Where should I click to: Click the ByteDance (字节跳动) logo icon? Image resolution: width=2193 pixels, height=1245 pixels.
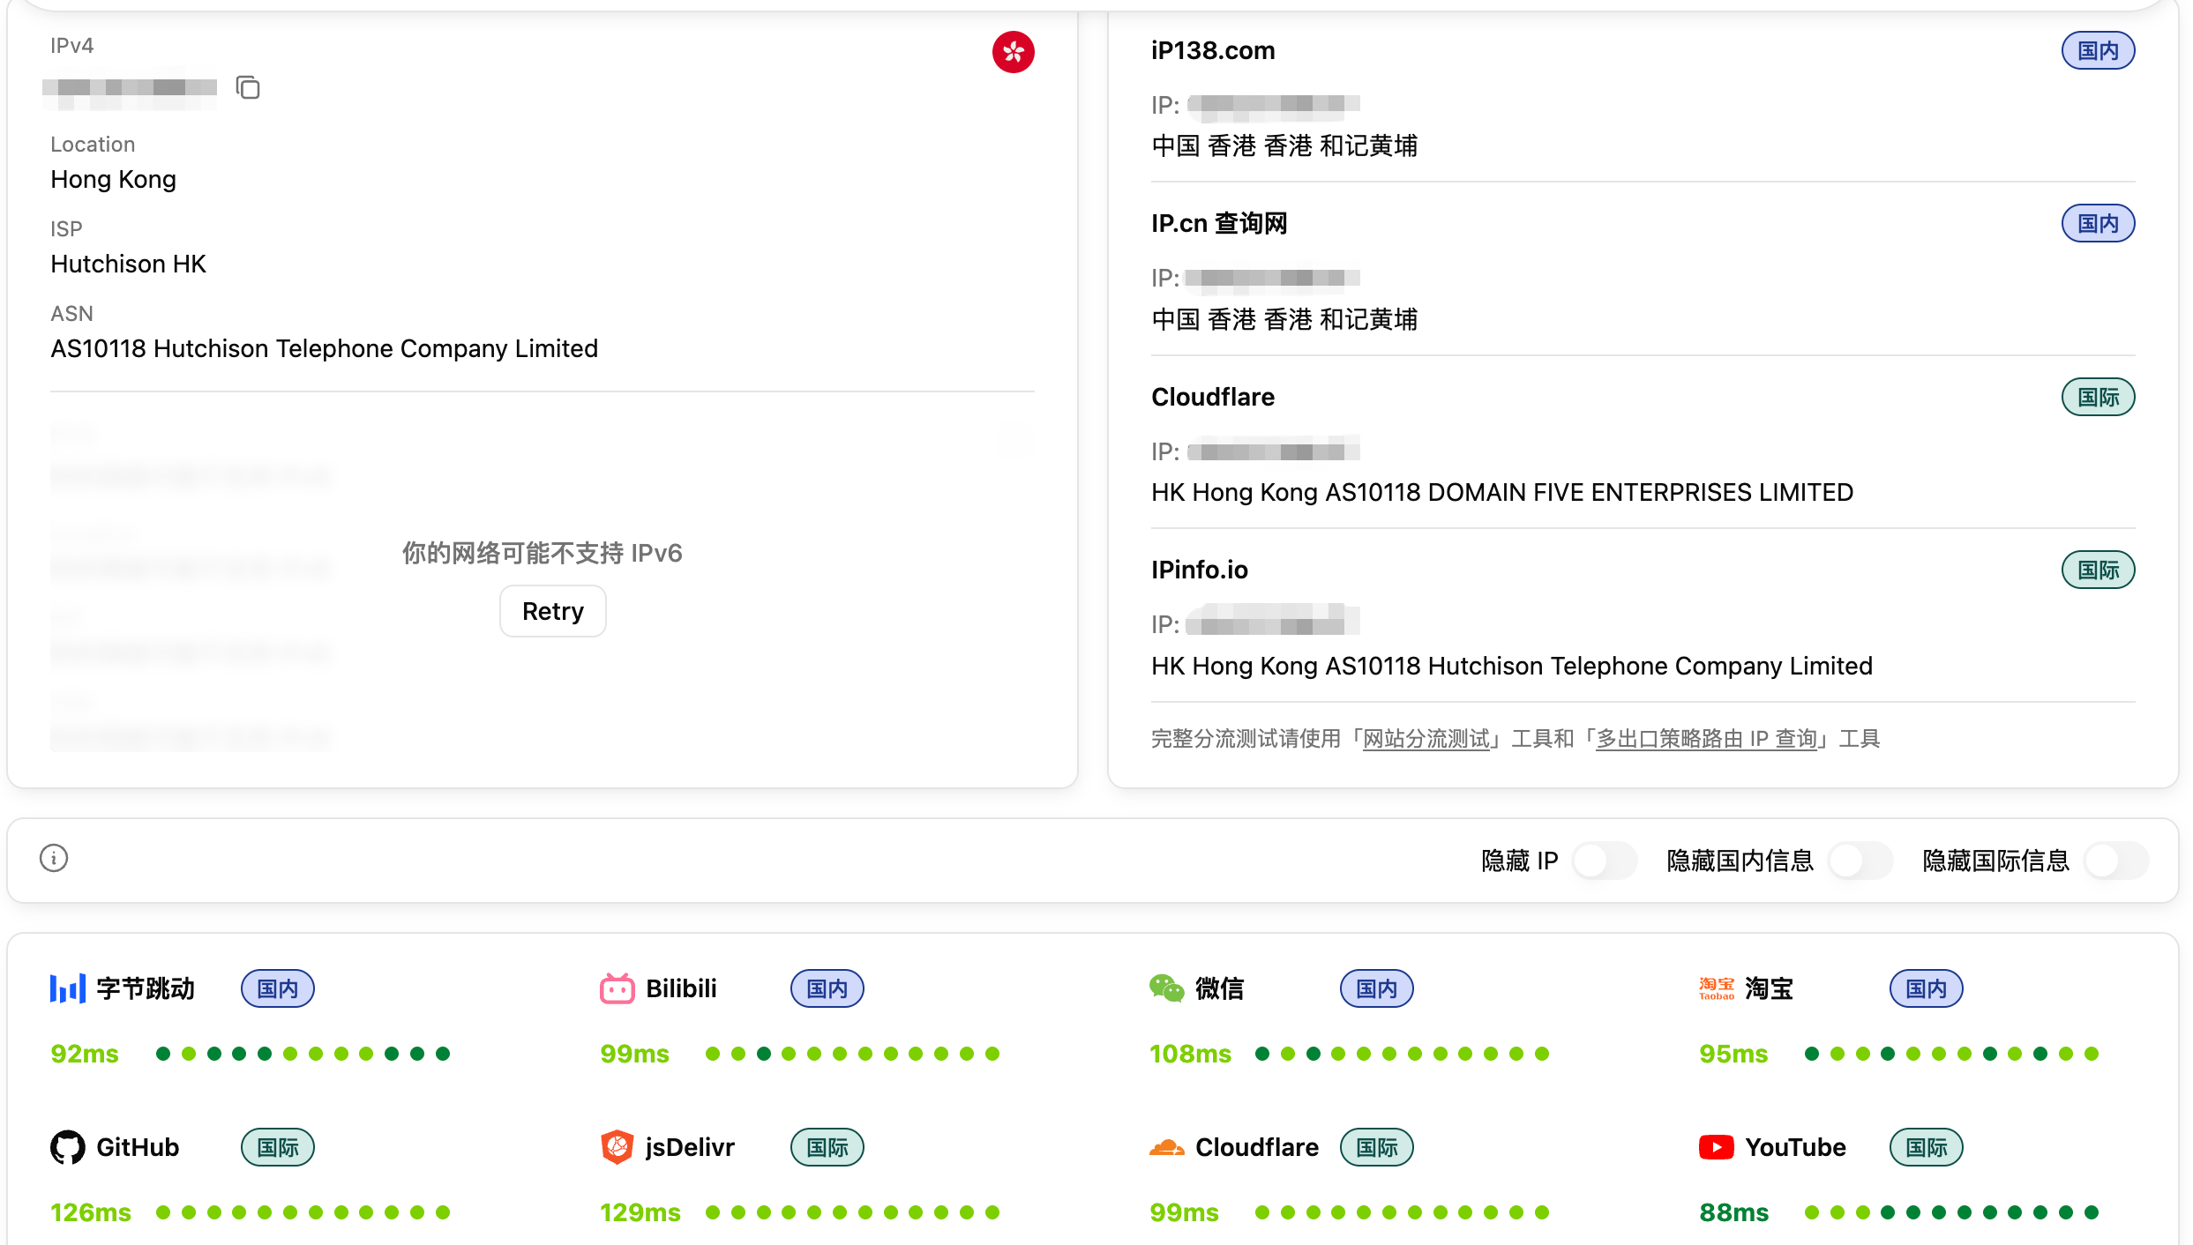(x=68, y=988)
